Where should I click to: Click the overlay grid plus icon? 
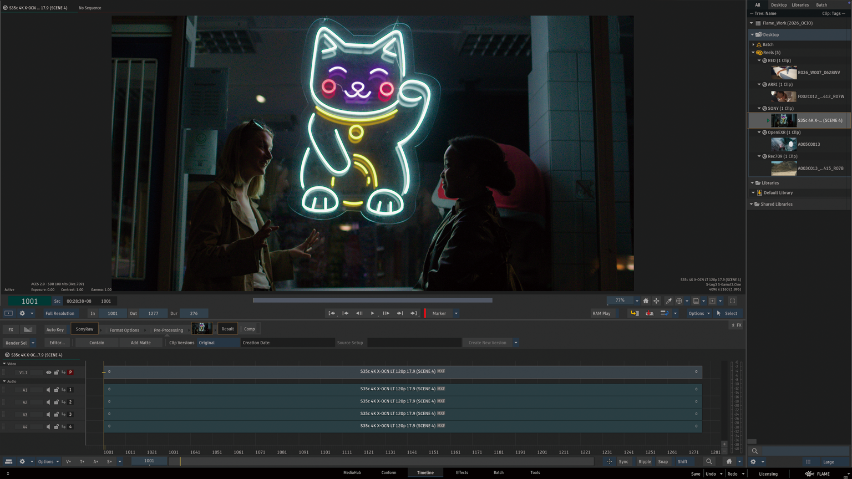(x=712, y=301)
